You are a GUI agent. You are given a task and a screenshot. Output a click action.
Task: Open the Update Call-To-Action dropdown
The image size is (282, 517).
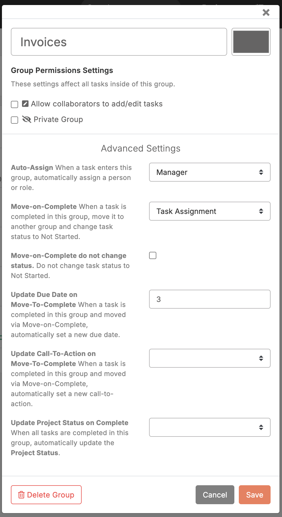[210, 358]
